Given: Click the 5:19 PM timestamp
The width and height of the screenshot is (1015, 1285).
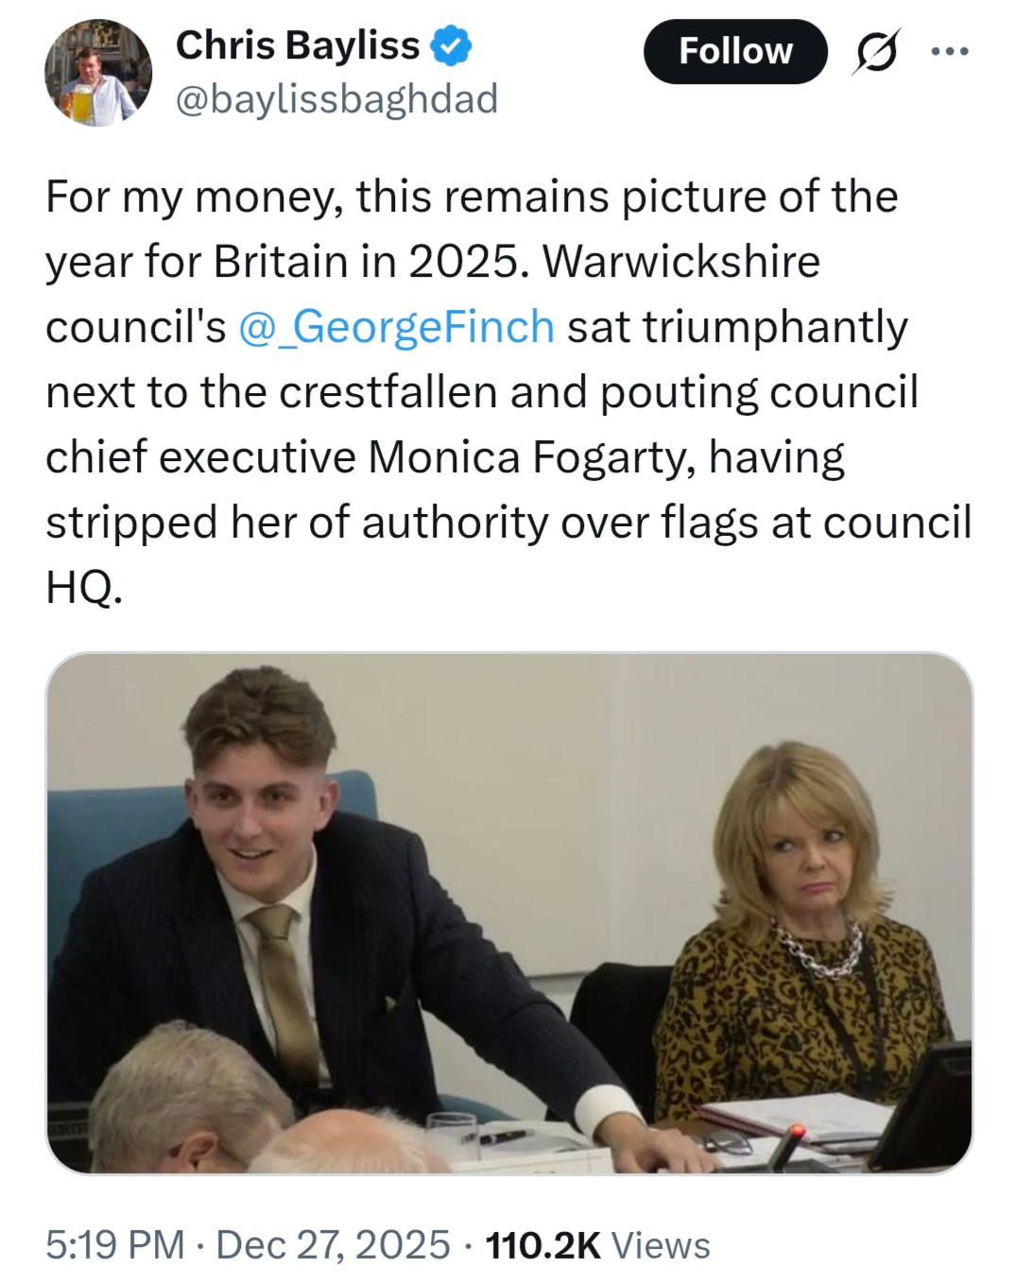Looking at the screenshot, I should 114,1244.
